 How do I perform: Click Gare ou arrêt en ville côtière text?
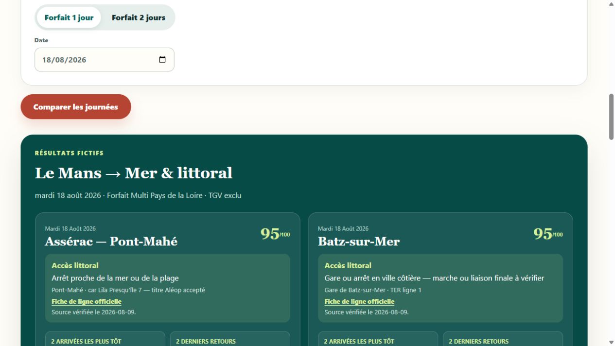click(434, 278)
